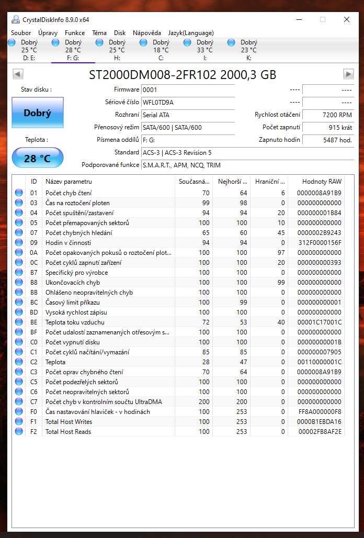Click status icon for Total Host Writes
This screenshot has height=538, width=364.
[19, 422]
